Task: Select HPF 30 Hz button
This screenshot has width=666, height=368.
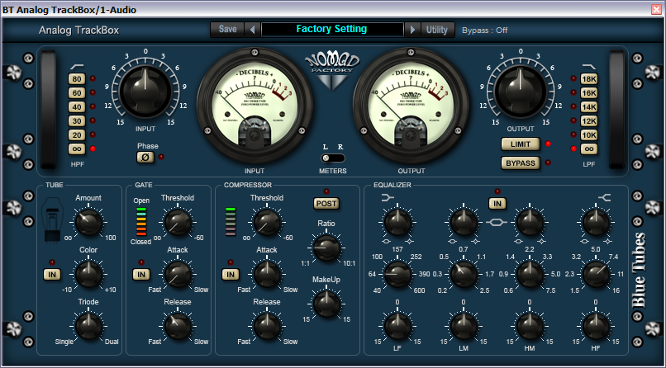Action: [77, 121]
